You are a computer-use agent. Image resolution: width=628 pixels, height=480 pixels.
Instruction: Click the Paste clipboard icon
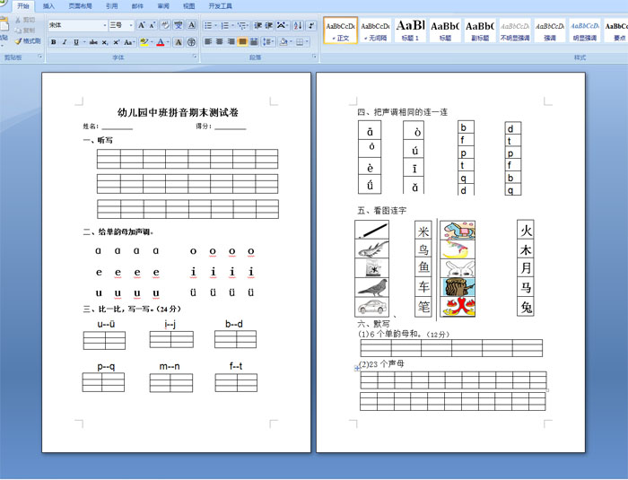[4, 24]
